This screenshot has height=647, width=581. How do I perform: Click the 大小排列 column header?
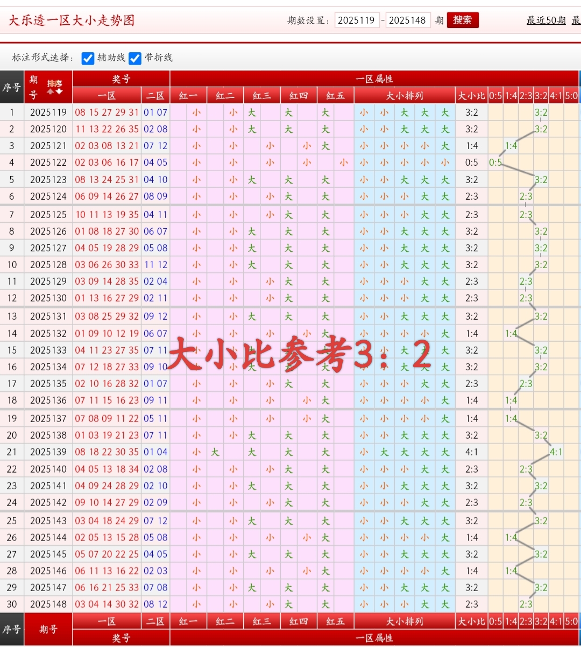403,95
